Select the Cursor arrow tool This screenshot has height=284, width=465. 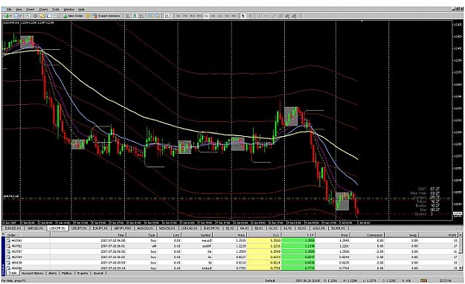click(243, 16)
